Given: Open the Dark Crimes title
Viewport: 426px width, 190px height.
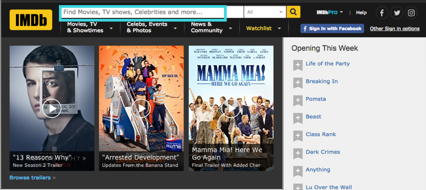Looking at the screenshot, I should point(323,152).
